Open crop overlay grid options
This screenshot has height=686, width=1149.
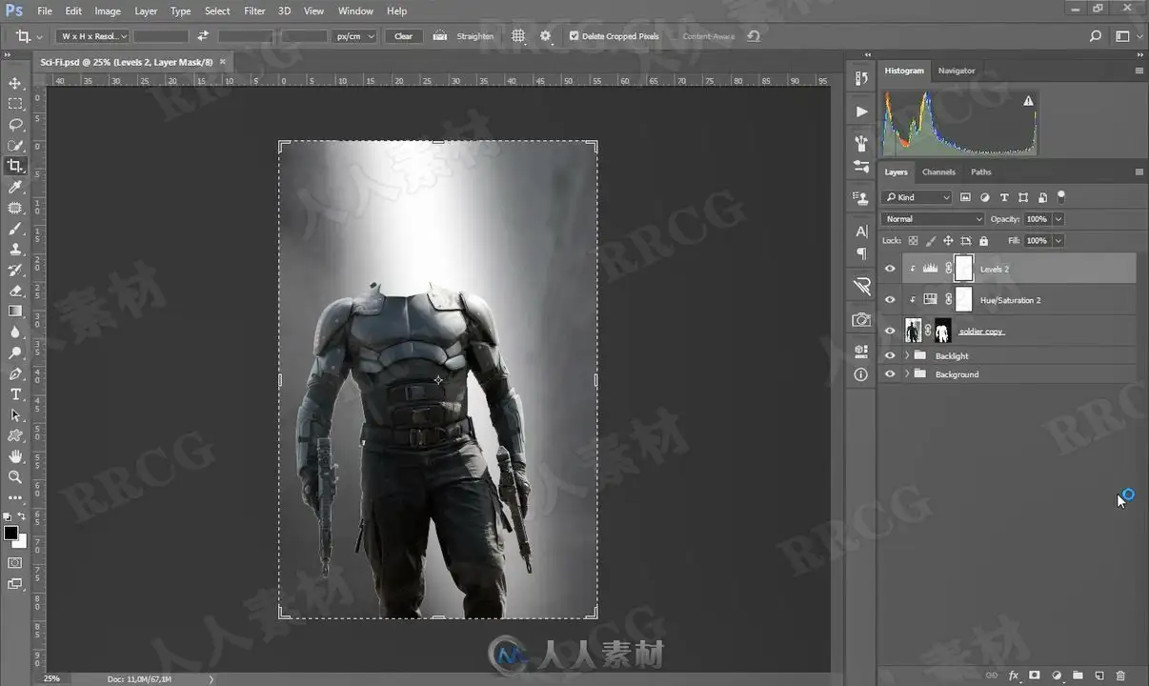[518, 36]
